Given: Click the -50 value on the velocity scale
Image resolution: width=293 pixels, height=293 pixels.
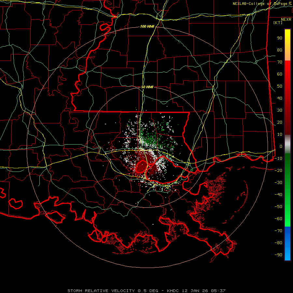Looking at the screenshot, I should coord(278,207).
